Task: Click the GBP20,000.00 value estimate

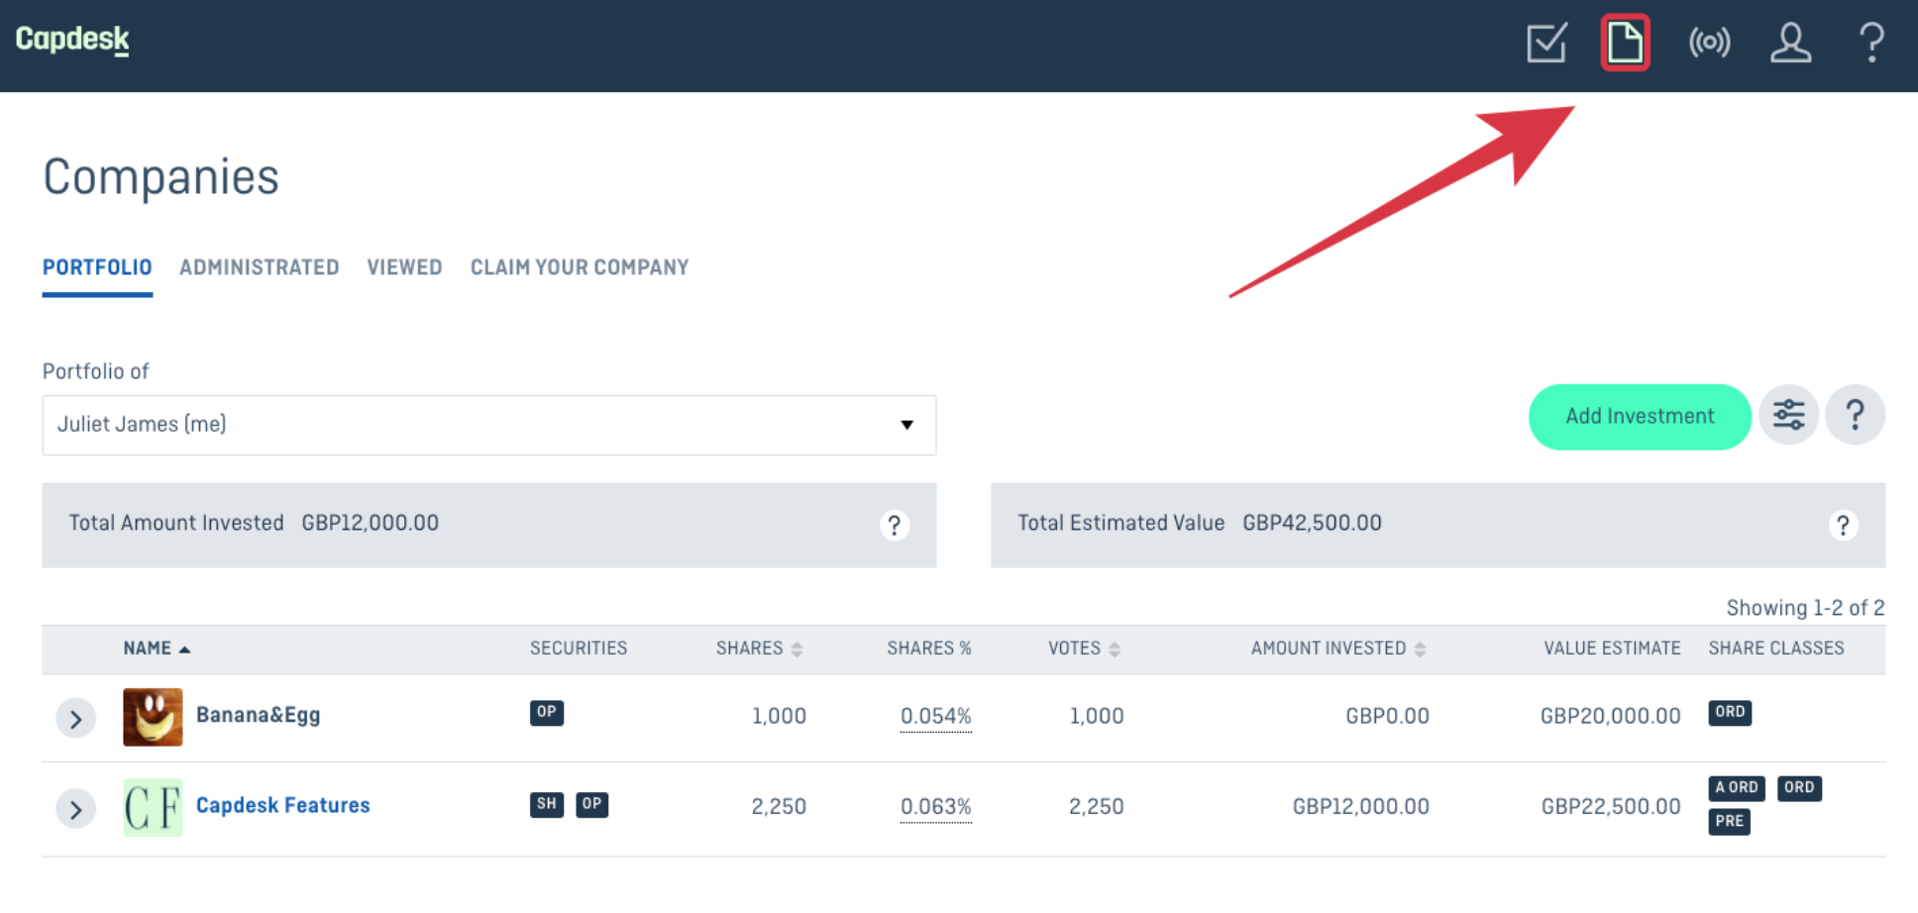Action: click(1610, 716)
